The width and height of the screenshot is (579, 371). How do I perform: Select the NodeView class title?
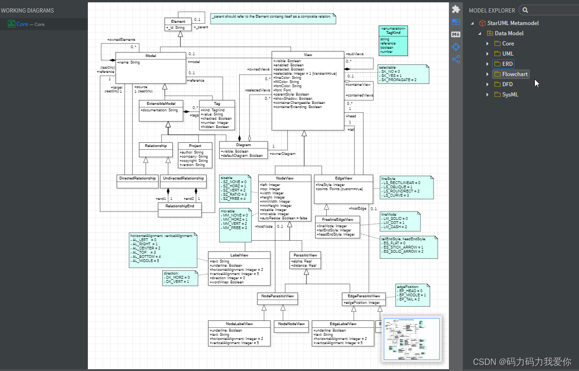click(x=284, y=178)
